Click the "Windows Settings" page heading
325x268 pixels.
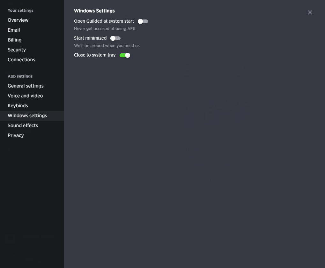tap(94, 11)
